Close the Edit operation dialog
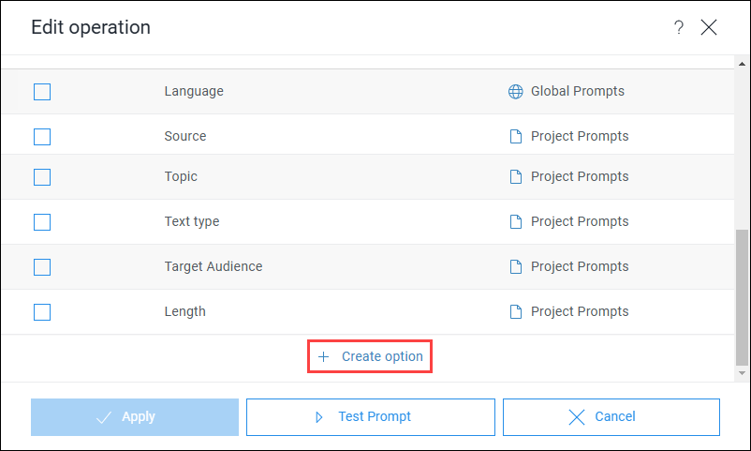 tap(709, 27)
